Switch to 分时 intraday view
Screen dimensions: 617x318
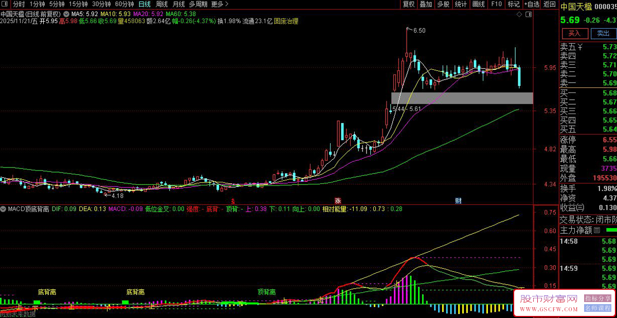(x=19, y=4)
